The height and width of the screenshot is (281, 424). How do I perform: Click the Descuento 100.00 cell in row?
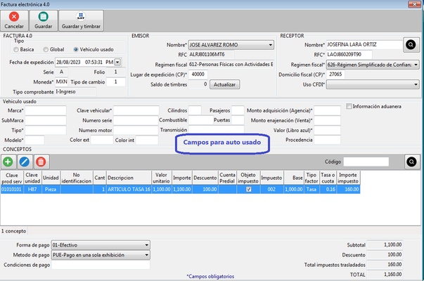205,190
